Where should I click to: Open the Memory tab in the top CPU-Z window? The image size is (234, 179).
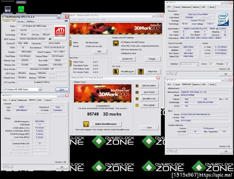pyautogui.click(x=196, y=7)
